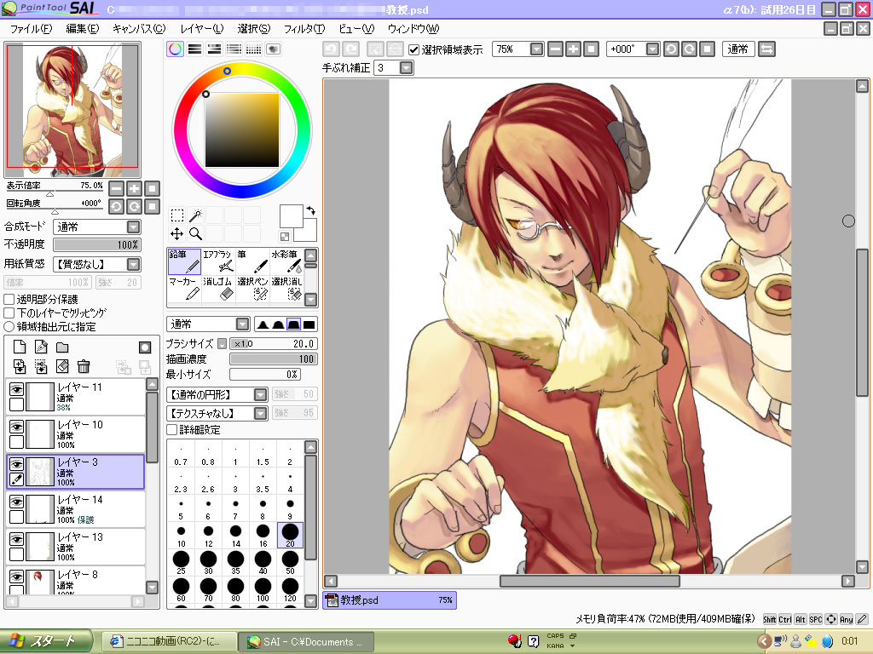Click the canvas horizontal scrollbar
The height and width of the screenshot is (654, 873).
(x=589, y=581)
